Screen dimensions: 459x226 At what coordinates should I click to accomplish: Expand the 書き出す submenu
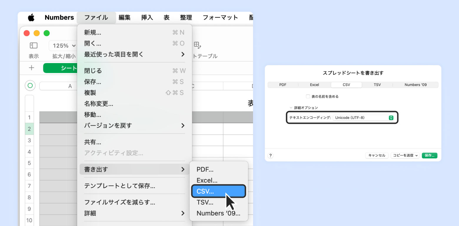tap(134, 169)
